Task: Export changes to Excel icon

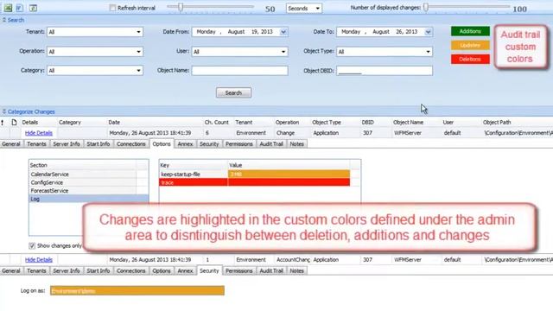Action: pyautogui.click(x=8, y=8)
